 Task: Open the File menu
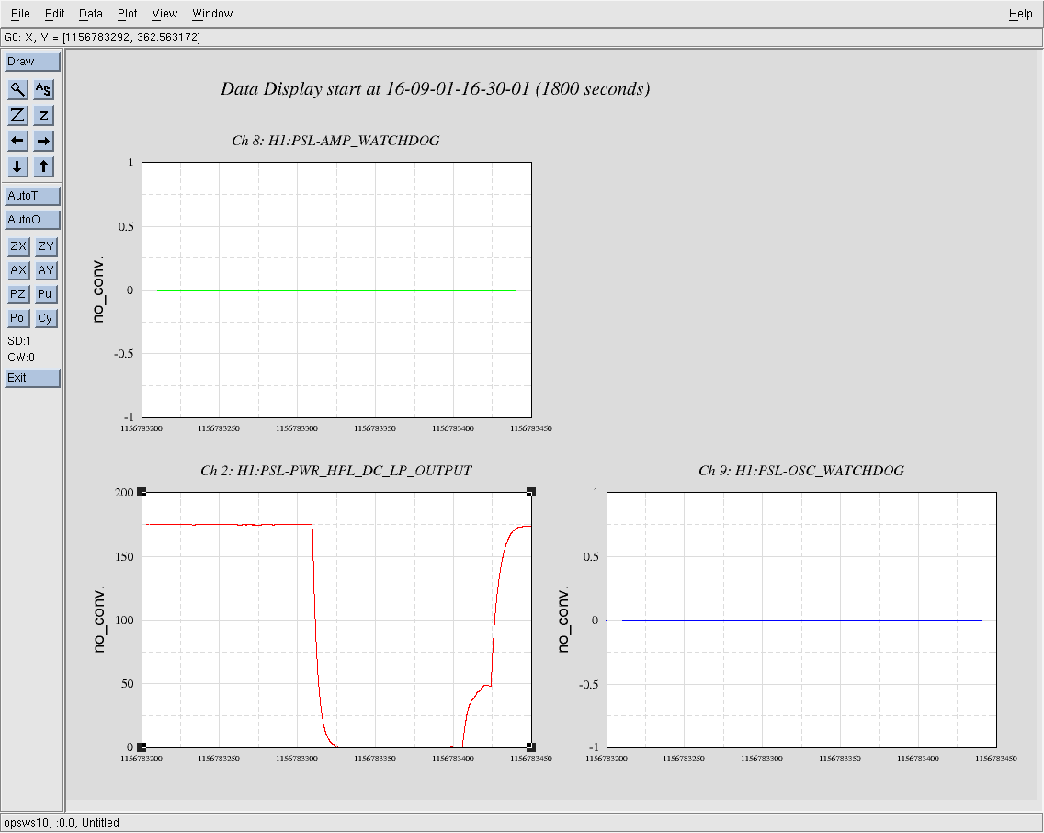[x=20, y=13]
